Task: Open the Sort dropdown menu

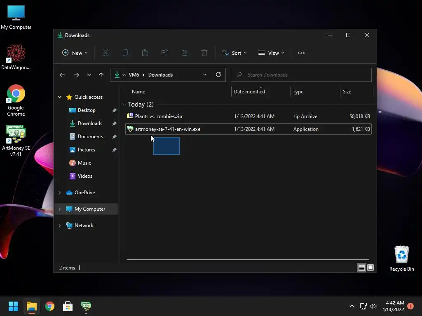Action: 234,53
